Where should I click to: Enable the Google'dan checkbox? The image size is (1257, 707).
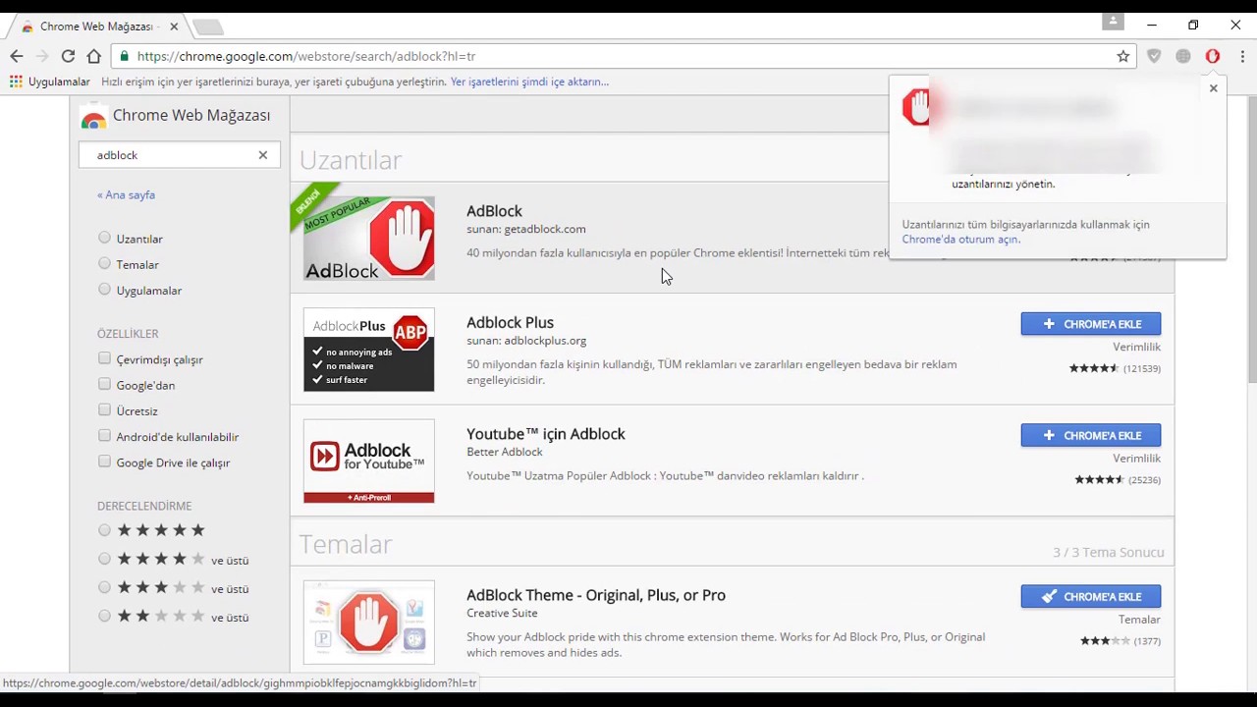(104, 384)
